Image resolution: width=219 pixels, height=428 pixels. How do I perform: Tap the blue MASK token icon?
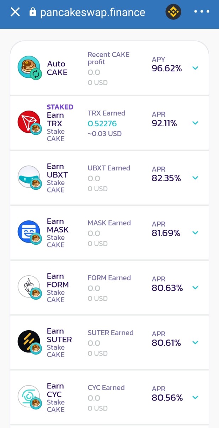29,232
